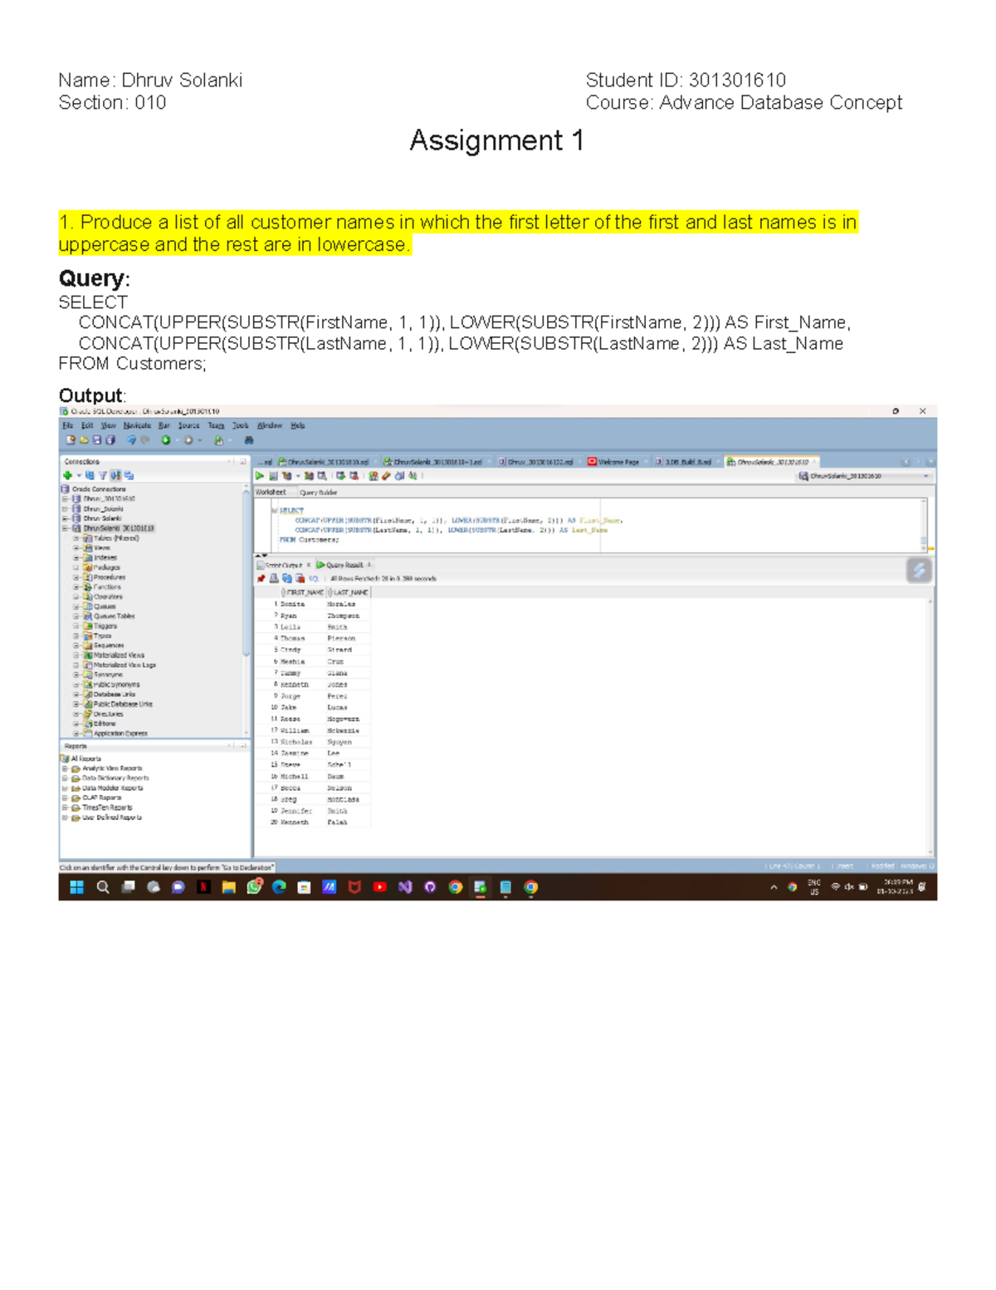The width and height of the screenshot is (996, 1290).
Task: Run the statement with the green Run arrow
Action: point(260,476)
